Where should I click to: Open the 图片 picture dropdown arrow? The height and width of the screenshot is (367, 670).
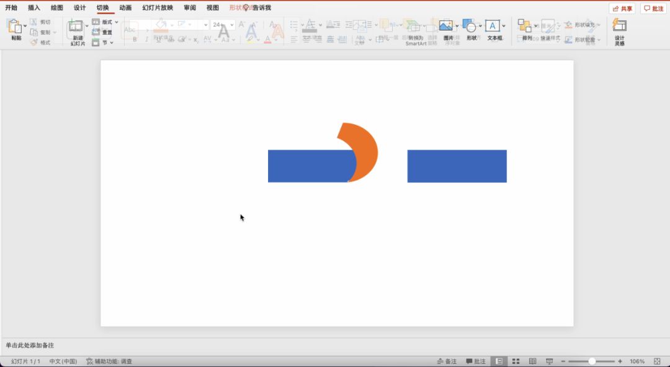click(457, 26)
